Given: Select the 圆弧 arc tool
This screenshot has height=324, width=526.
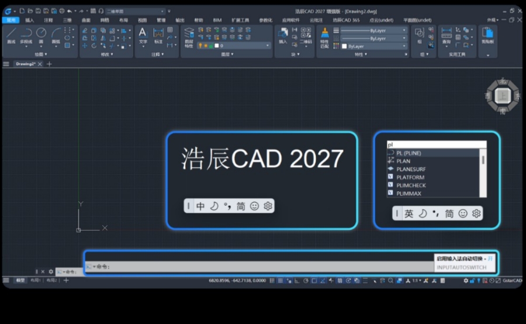Looking at the screenshot, I should (56, 35).
